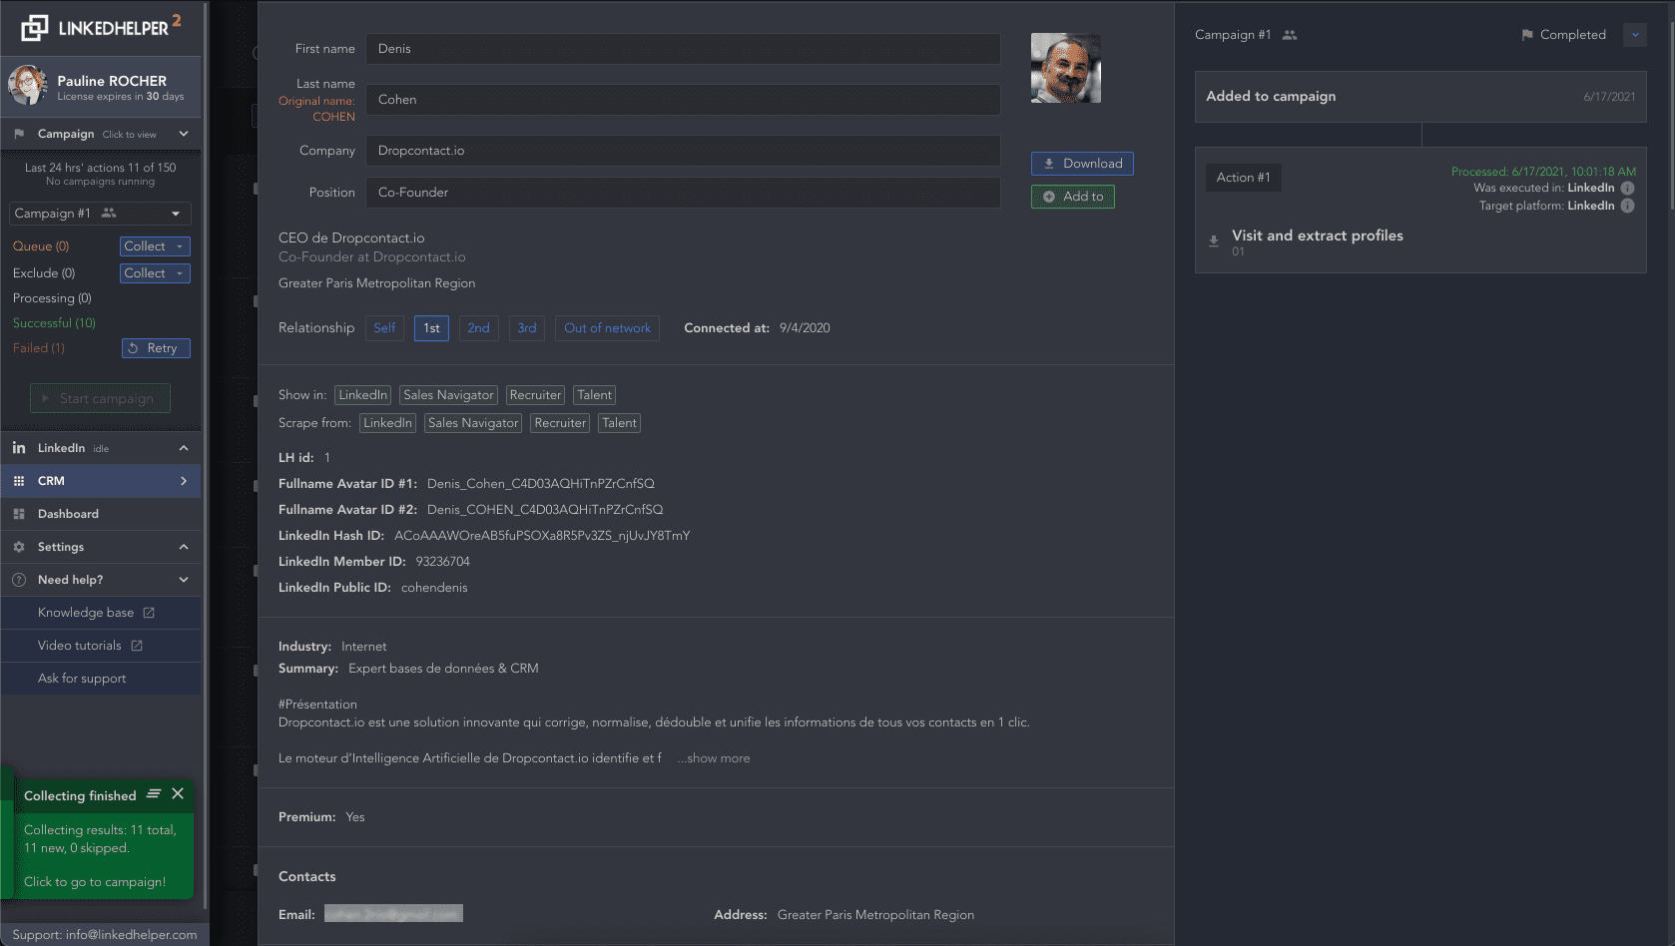Click the Action #1 label

[x=1244, y=178]
